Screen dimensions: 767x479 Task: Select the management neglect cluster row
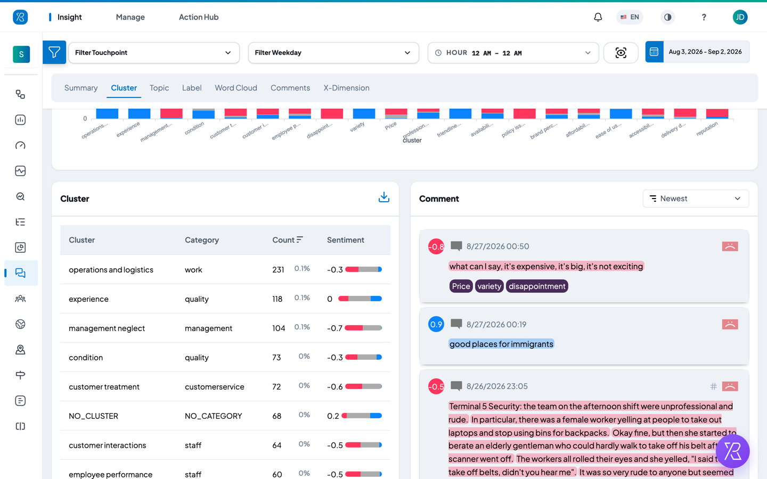[225, 328]
